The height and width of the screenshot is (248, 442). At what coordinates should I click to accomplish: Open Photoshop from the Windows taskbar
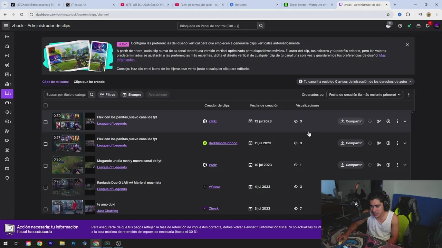(73, 244)
